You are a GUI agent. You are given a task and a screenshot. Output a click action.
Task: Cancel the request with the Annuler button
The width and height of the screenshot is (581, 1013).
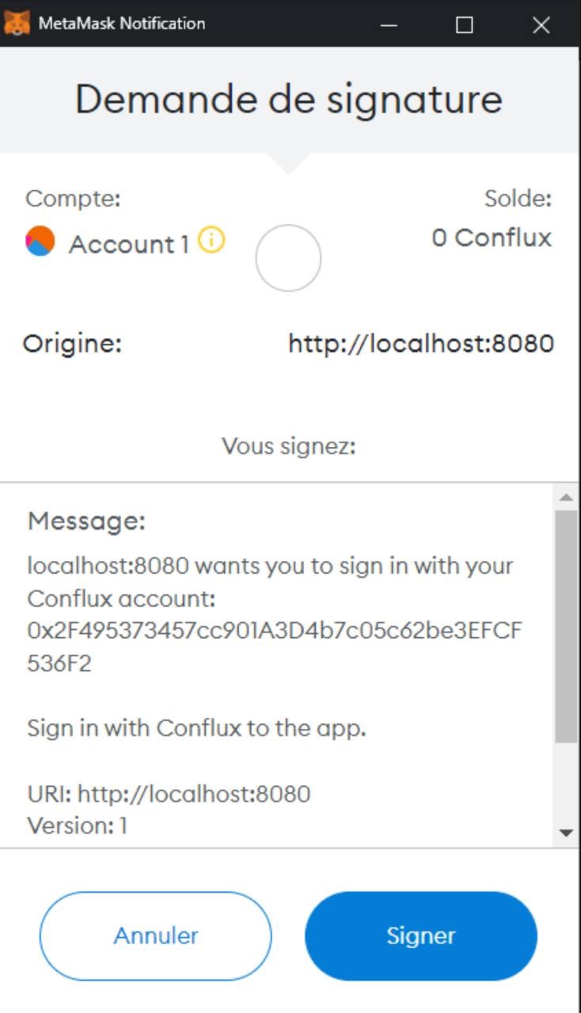pos(156,936)
